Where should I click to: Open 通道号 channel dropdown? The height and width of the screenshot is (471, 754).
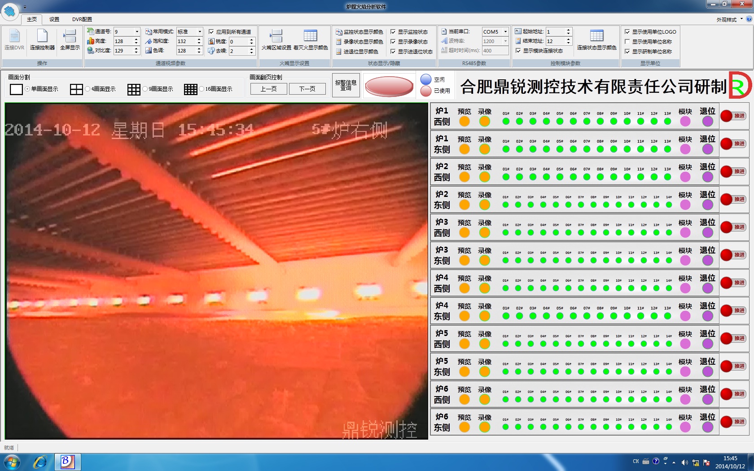click(x=137, y=31)
